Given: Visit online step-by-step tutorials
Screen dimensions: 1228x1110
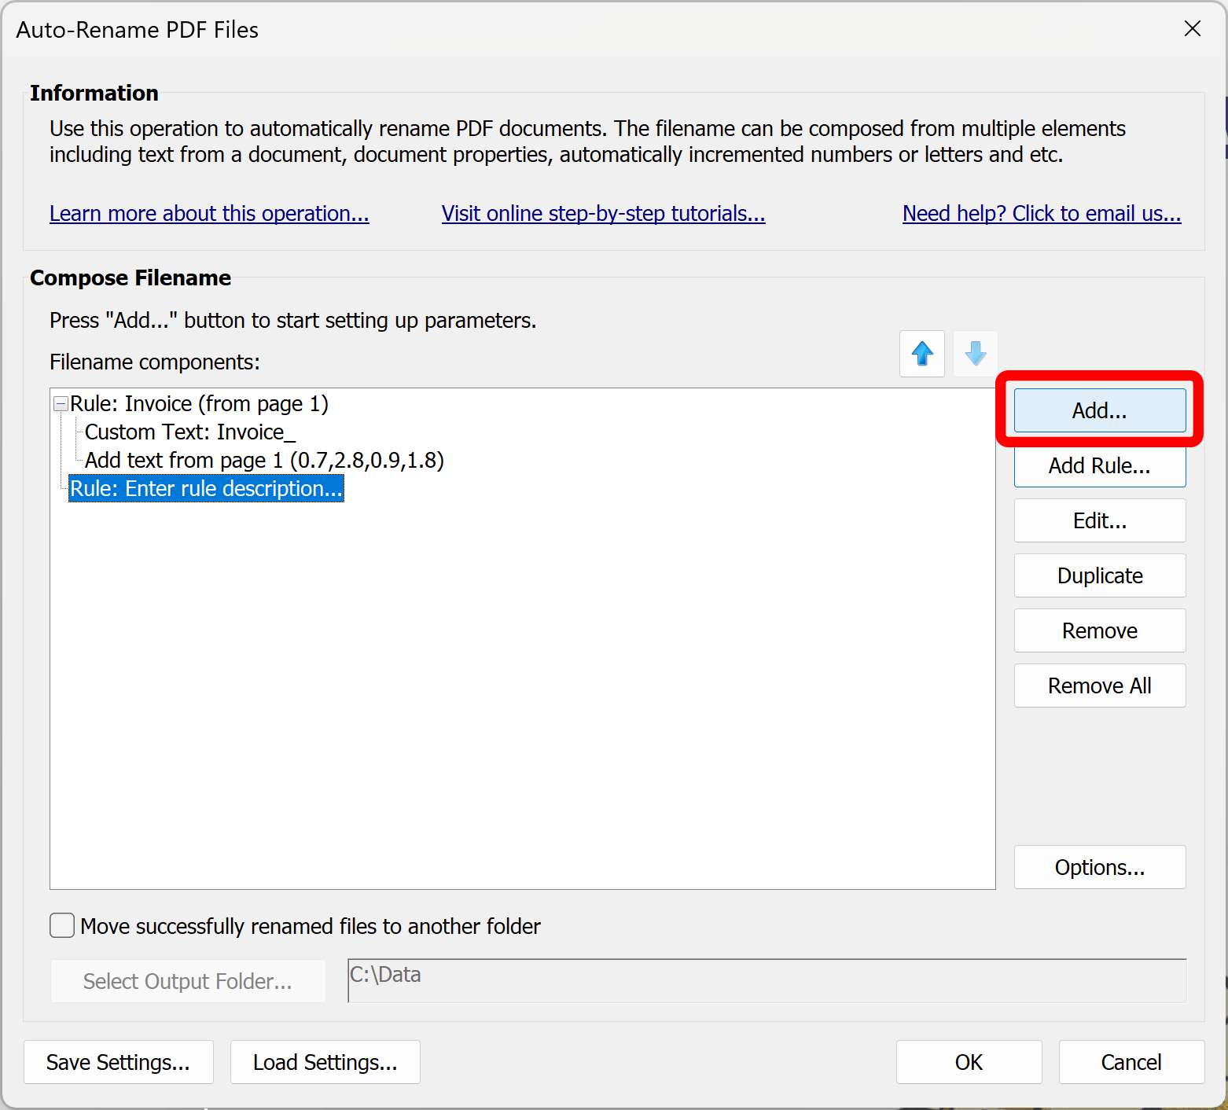Looking at the screenshot, I should (x=603, y=213).
